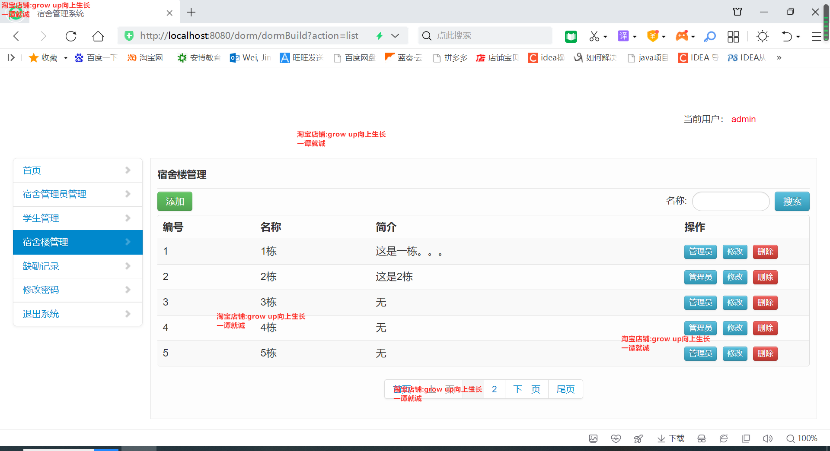Click the apps grid icon on toolbar
Image resolution: width=830 pixels, height=451 pixels.
pyautogui.click(x=733, y=37)
